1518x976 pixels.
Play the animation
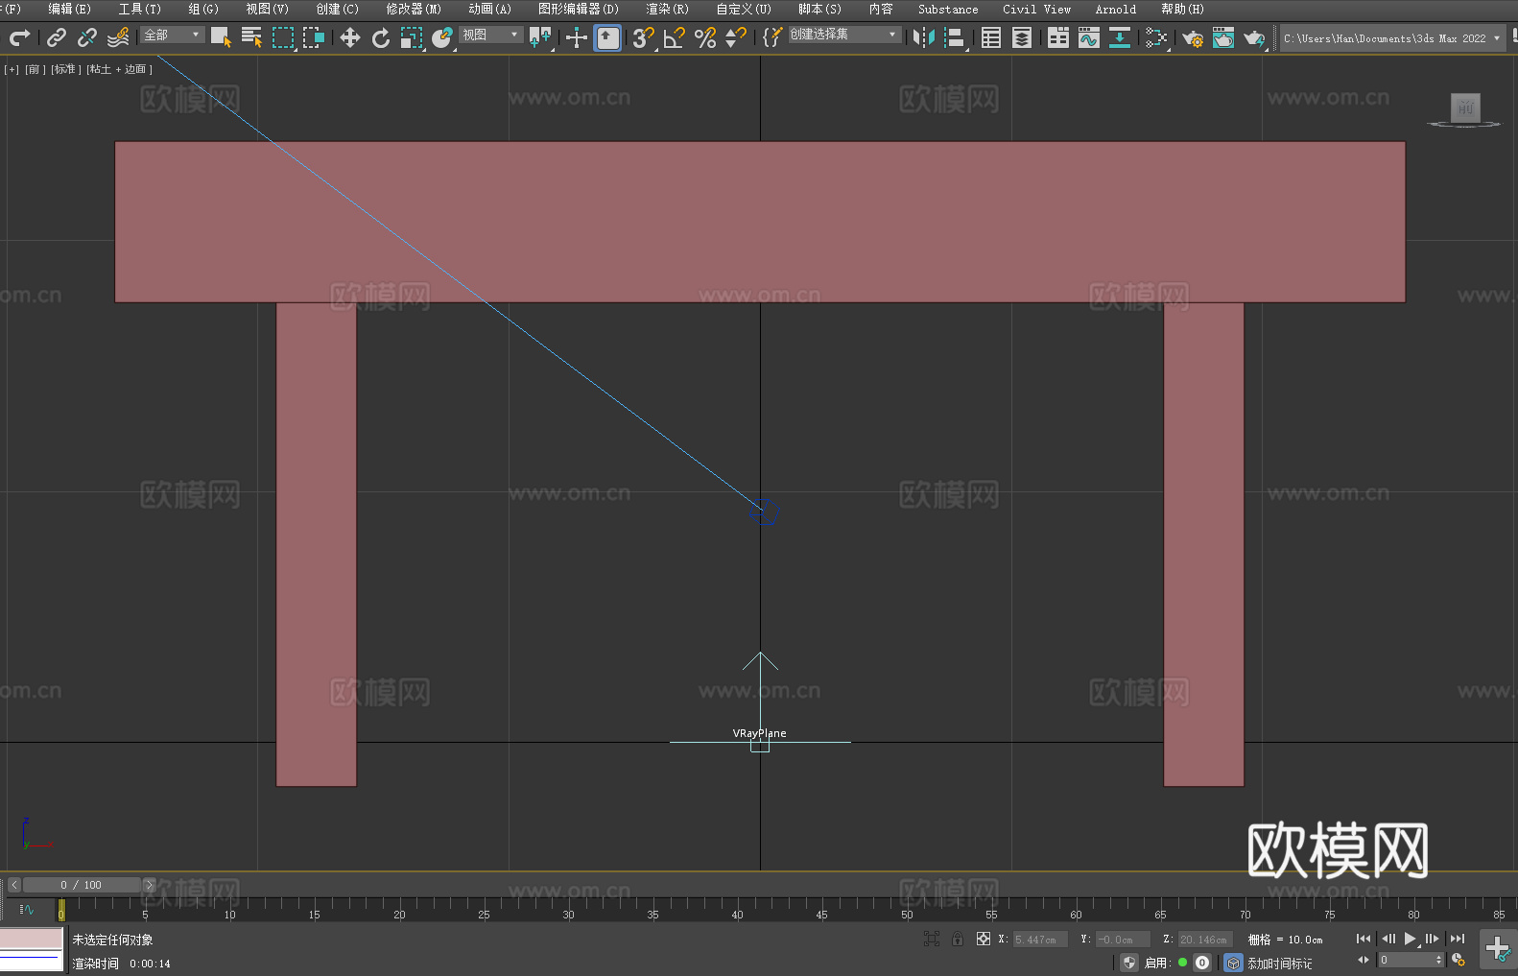tap(1411, 939)
